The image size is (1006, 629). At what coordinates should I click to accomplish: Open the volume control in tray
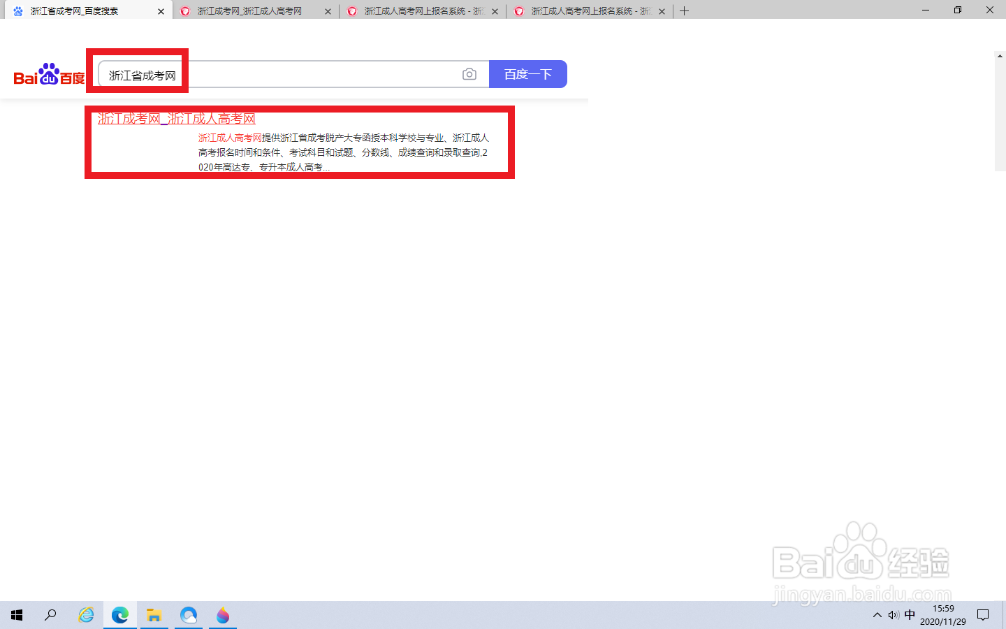894,615
